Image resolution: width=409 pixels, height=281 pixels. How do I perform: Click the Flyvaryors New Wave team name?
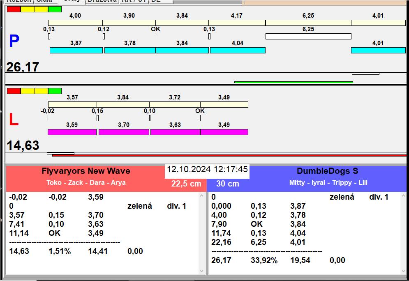pyautogui.click(x=86, y=171)
